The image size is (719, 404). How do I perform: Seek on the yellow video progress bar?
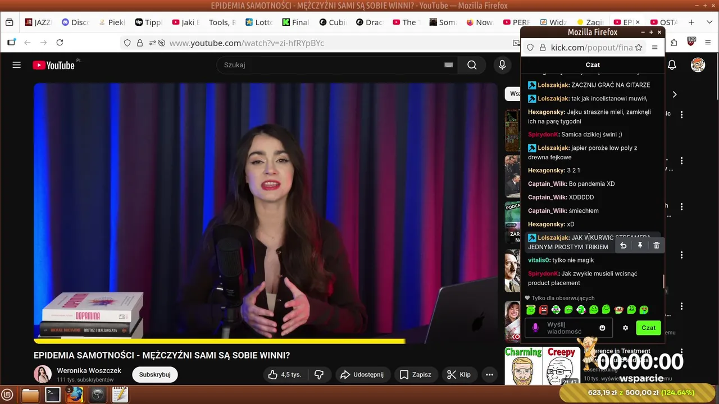point(219,341)
